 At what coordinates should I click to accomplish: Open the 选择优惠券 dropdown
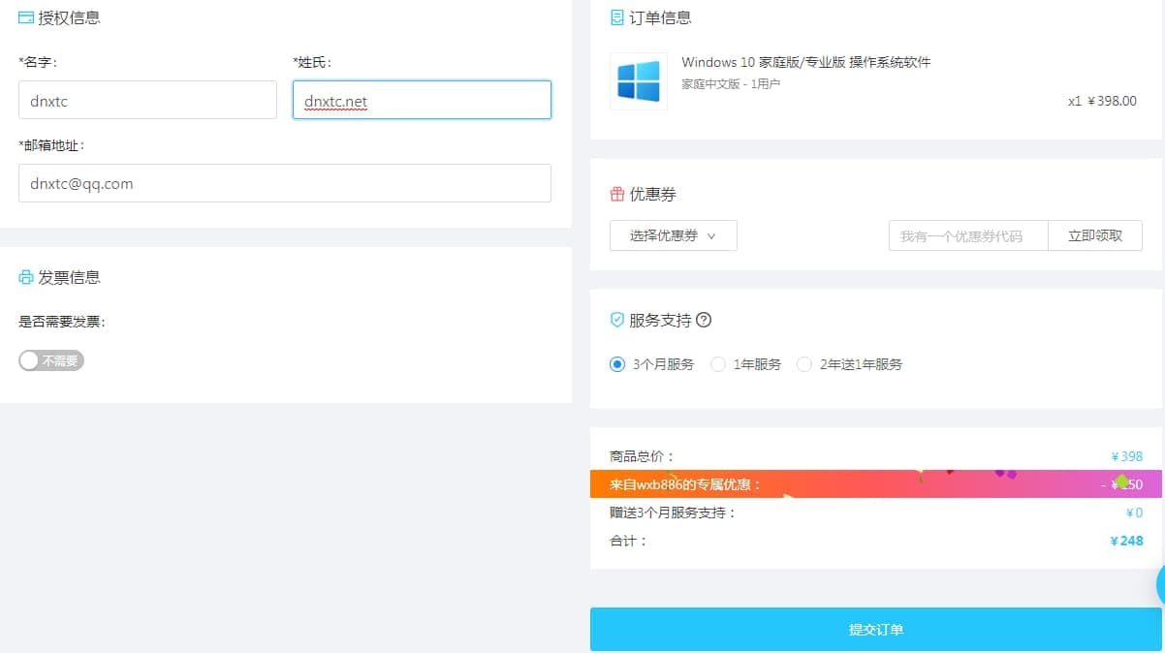[673, 235]
